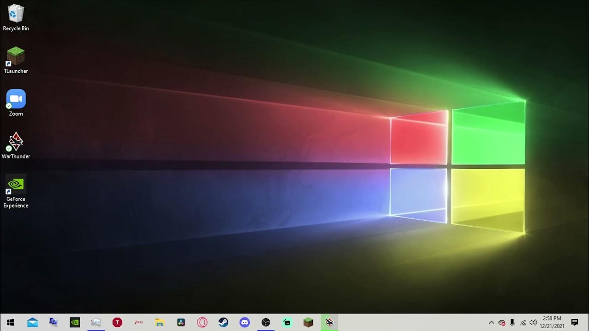Launch Discord from the taskbar

[244, 322]
